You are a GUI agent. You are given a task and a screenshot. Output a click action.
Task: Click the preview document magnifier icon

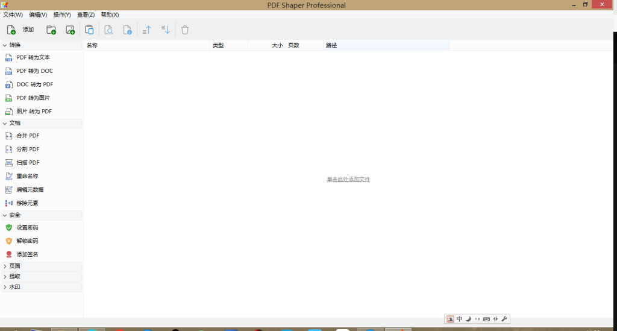coord(108,30)
